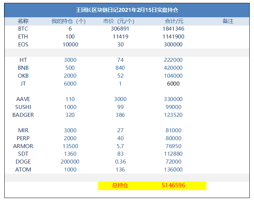Select SDT price cell 83

(x=121, y=154)
